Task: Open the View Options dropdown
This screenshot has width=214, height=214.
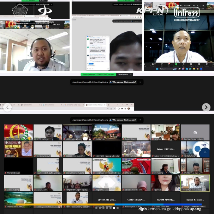Action: click(124, 74)
